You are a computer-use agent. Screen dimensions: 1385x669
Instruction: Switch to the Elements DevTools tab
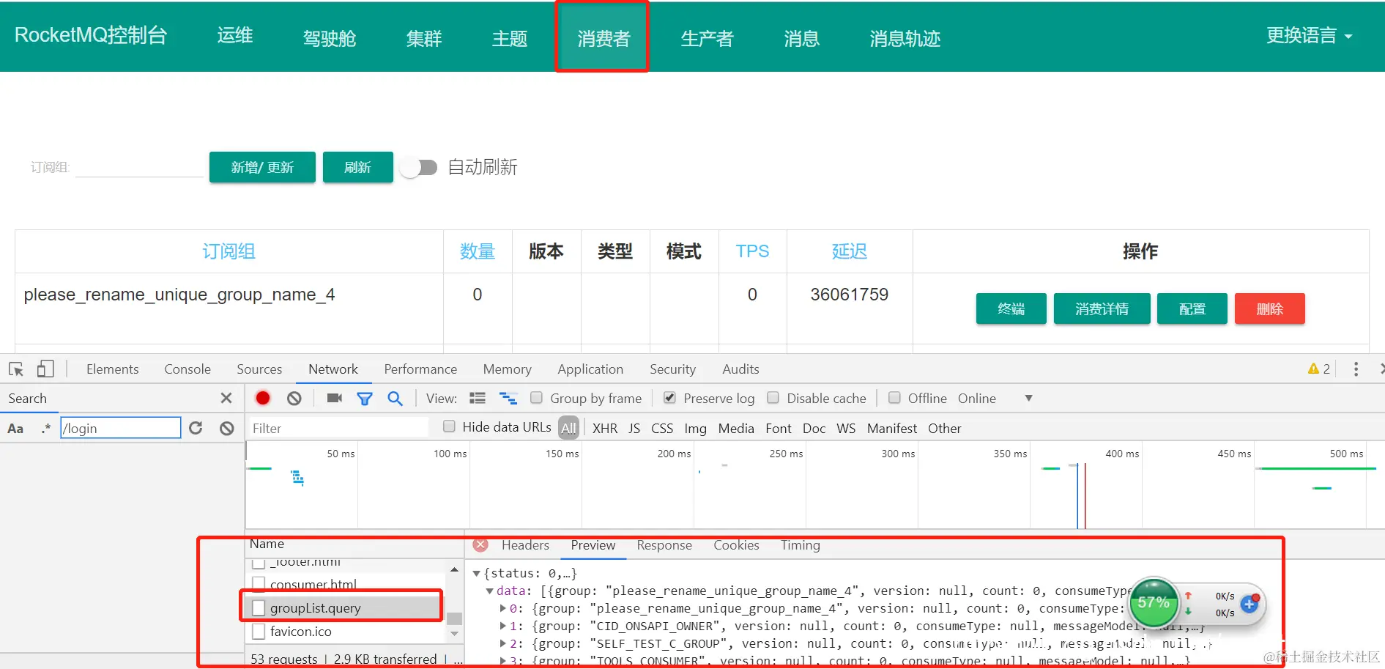112,369
